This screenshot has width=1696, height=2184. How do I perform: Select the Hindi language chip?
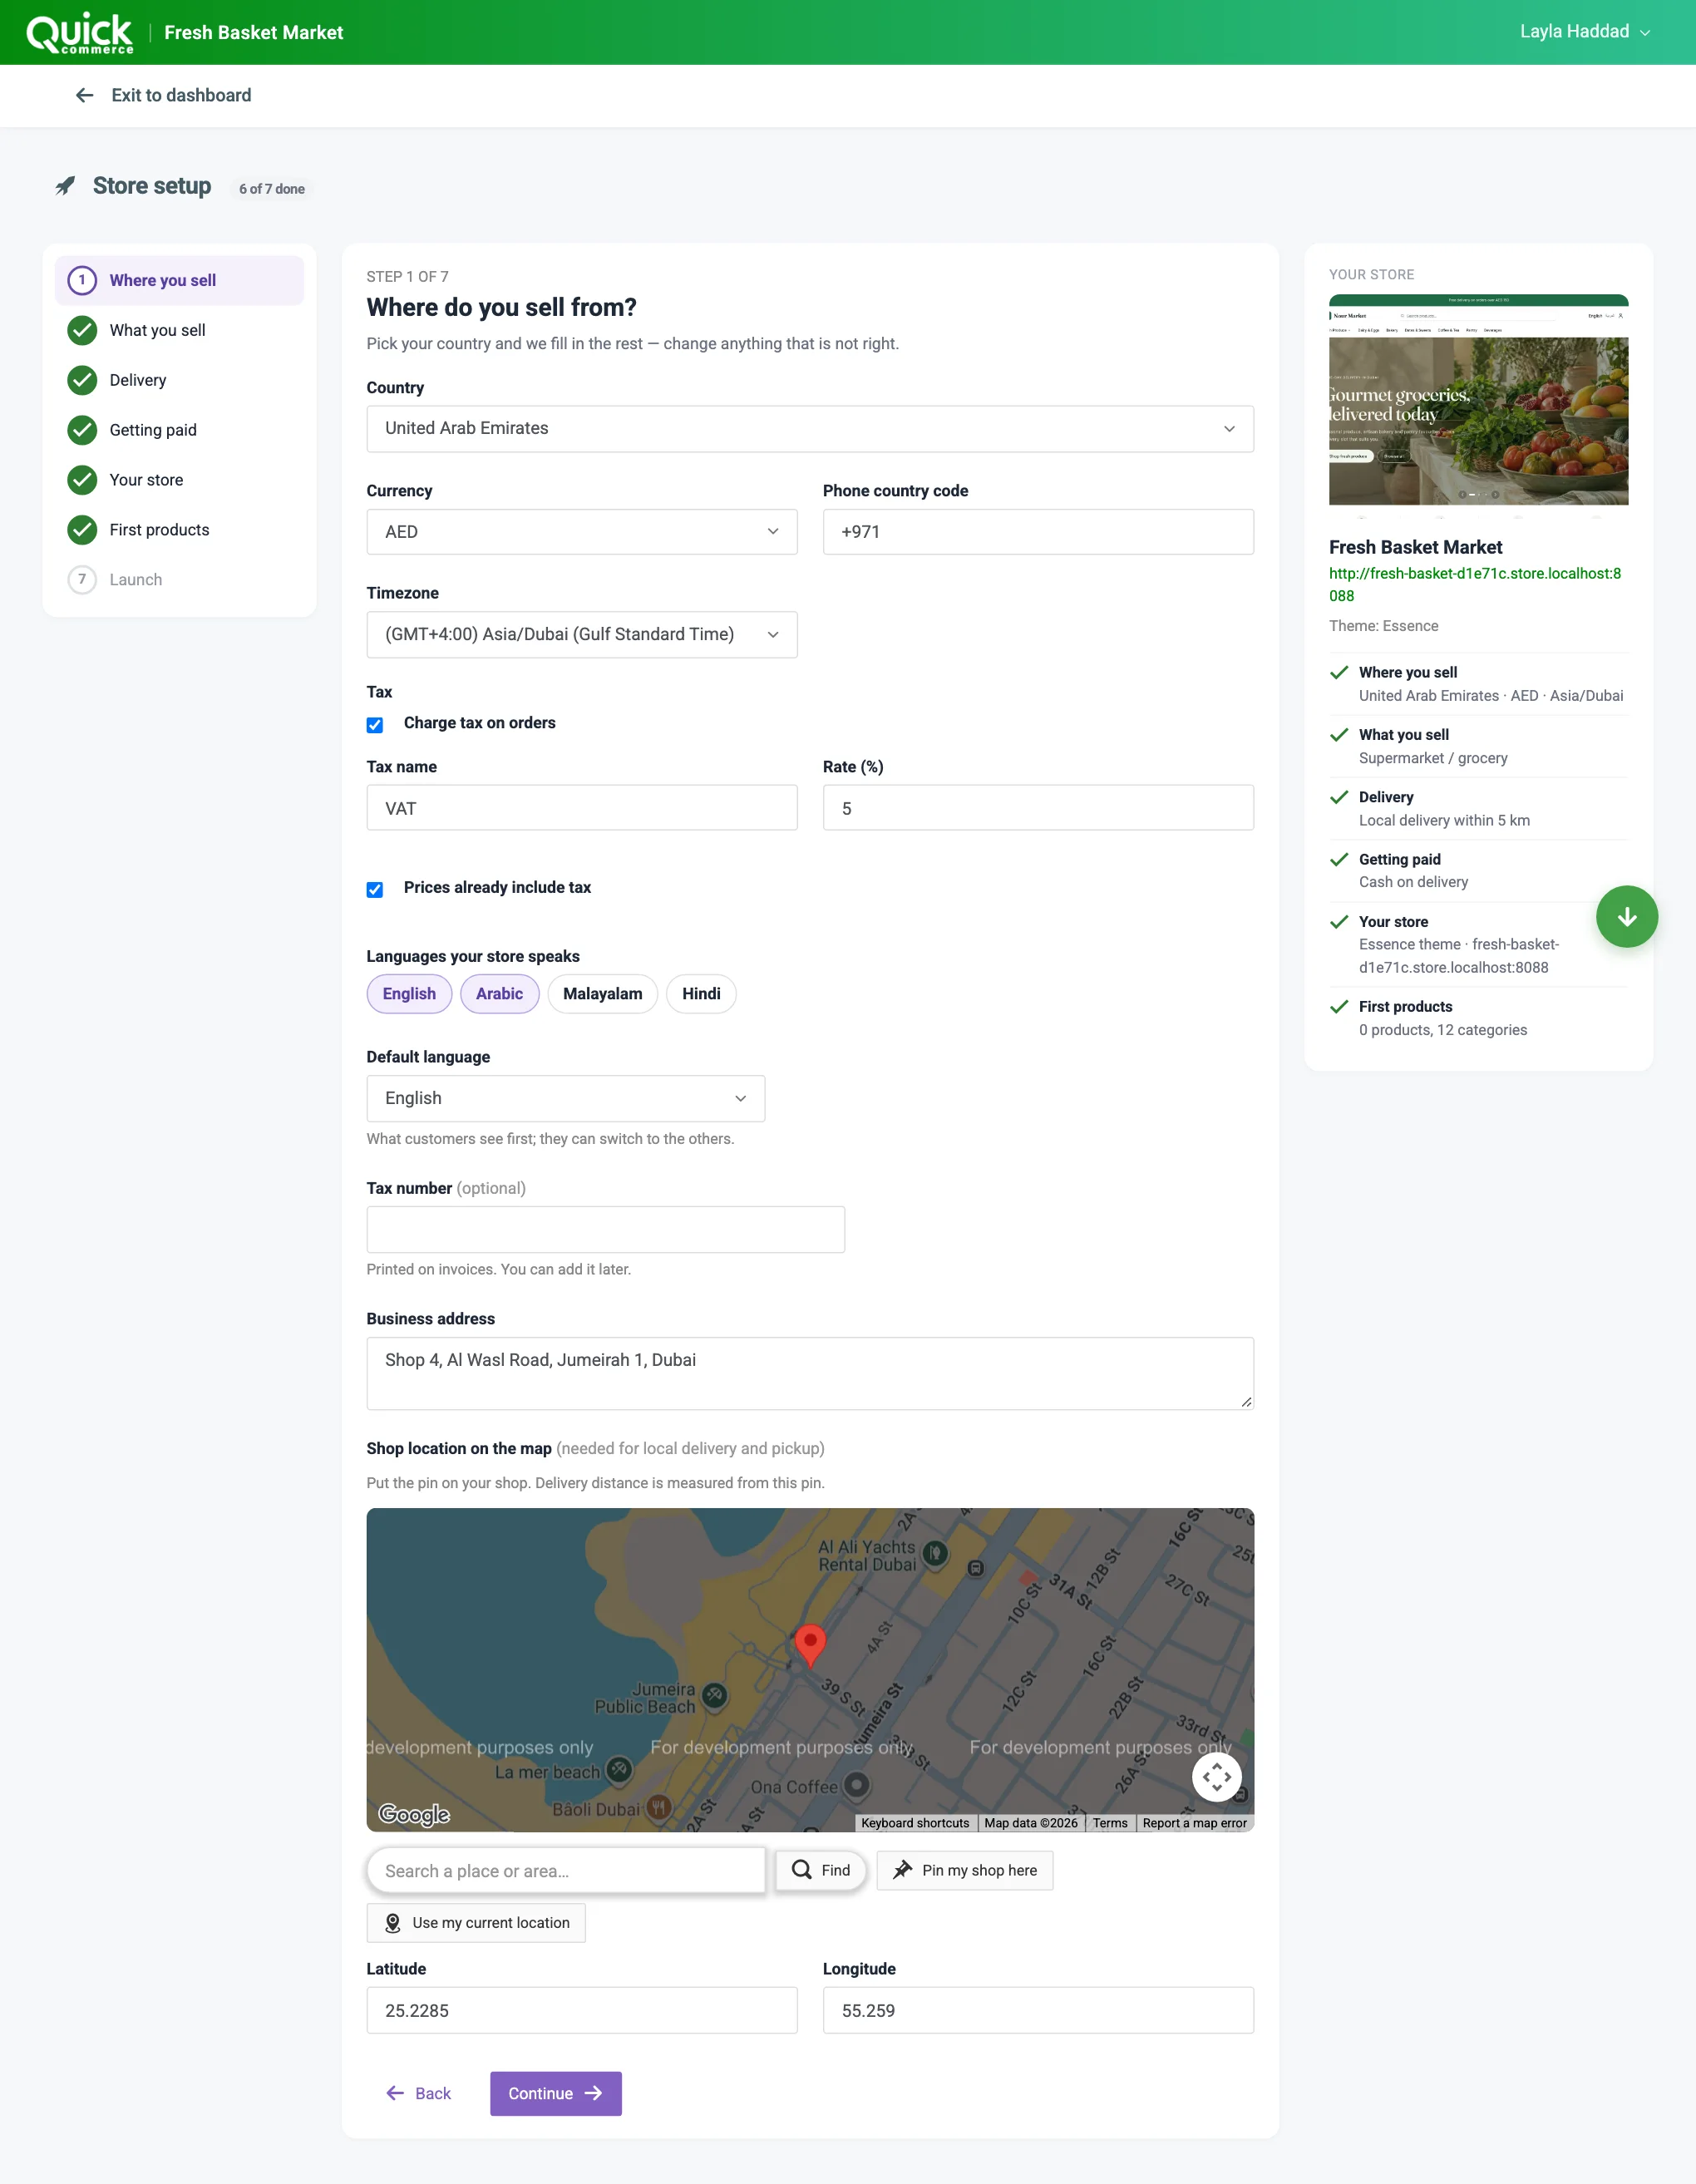(x=701, y=994)
